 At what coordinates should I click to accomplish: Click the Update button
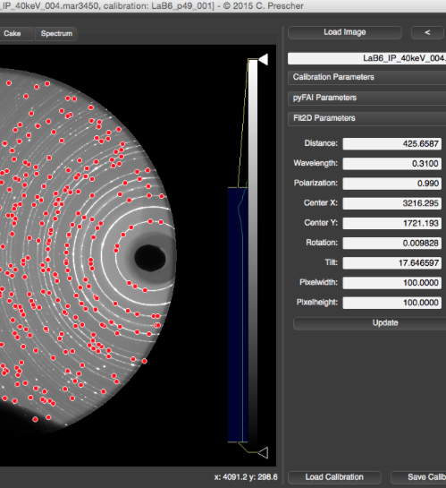coord(370,323)
